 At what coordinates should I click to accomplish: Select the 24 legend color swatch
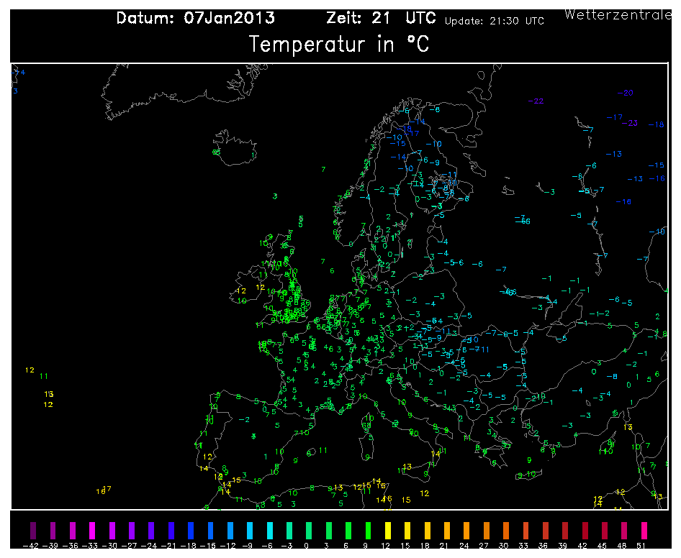467,530
